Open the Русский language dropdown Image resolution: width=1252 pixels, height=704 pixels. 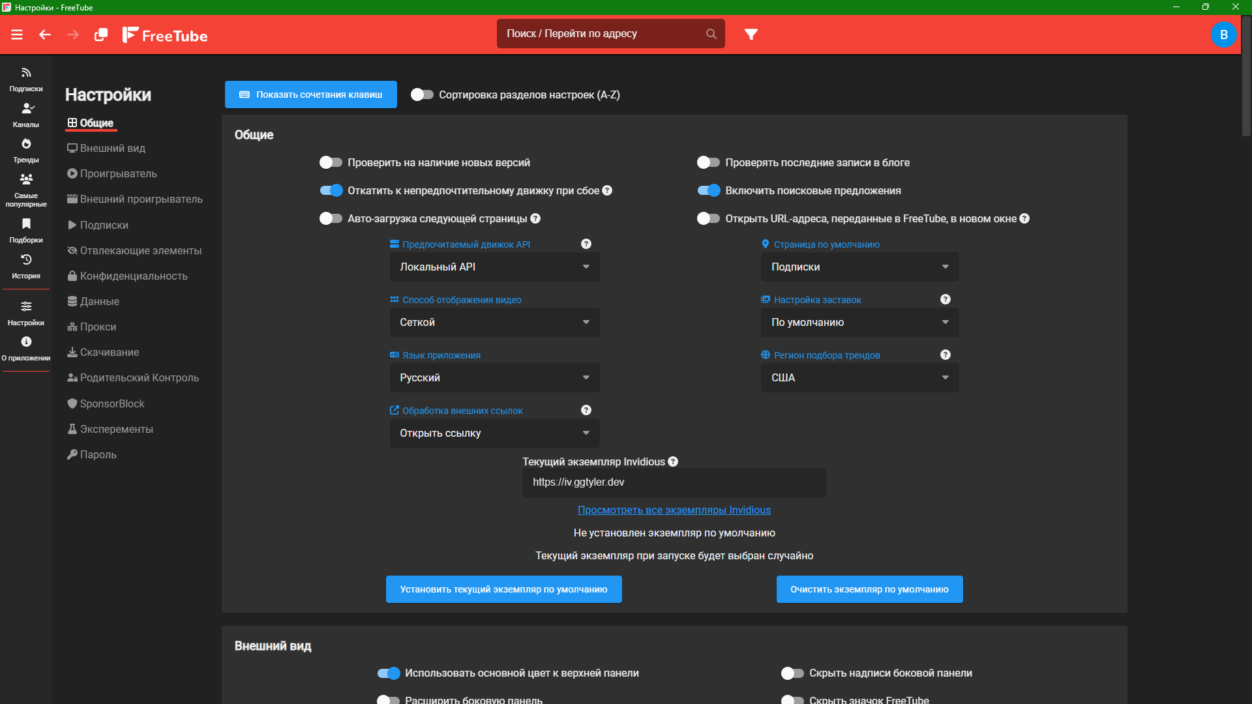tap(494, 377)
